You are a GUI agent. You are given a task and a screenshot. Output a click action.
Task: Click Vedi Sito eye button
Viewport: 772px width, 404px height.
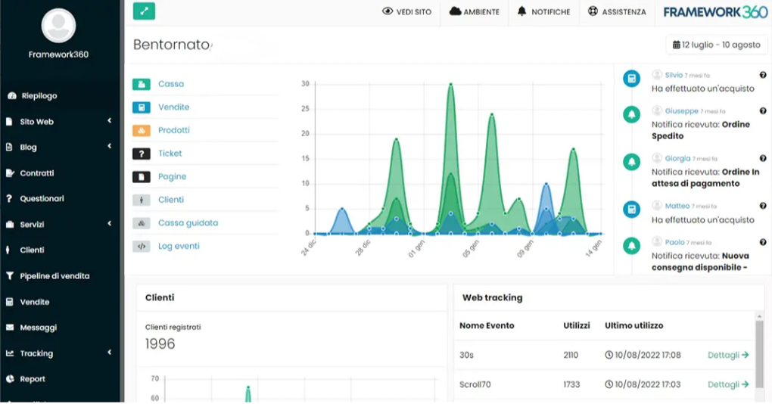click(406, 12)
